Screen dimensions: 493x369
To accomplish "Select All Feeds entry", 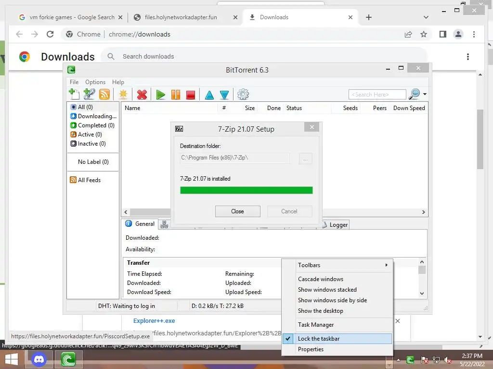I will (86, 180).
